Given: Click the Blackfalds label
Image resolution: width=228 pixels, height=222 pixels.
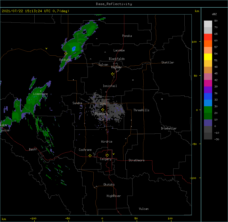Looking at the screenshot, I should point(117,59).
